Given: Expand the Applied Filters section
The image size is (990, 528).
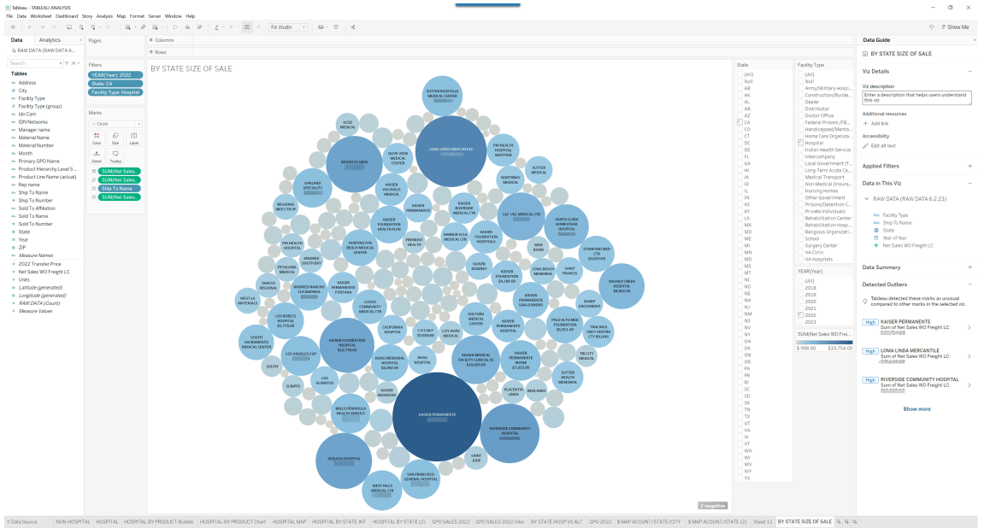Looking at the screenshot, I should click(x=969, y=166).
